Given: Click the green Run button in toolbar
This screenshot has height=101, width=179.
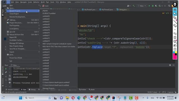Looking at the screenshot, I should (149, 6).
